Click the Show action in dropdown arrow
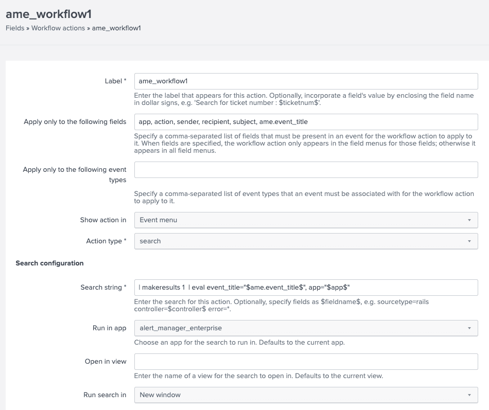 click(469, 220)
